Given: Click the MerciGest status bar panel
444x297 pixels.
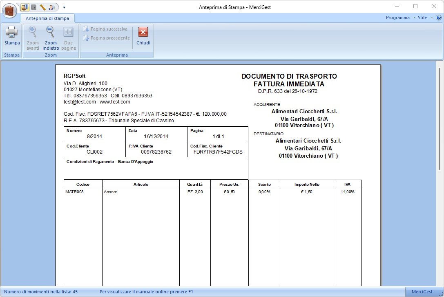Looking at the screenshot, I should (422, 292).
